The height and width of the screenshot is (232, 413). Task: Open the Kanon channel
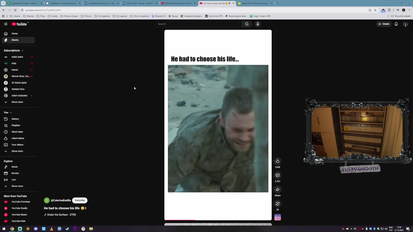(x=18, y=70)
